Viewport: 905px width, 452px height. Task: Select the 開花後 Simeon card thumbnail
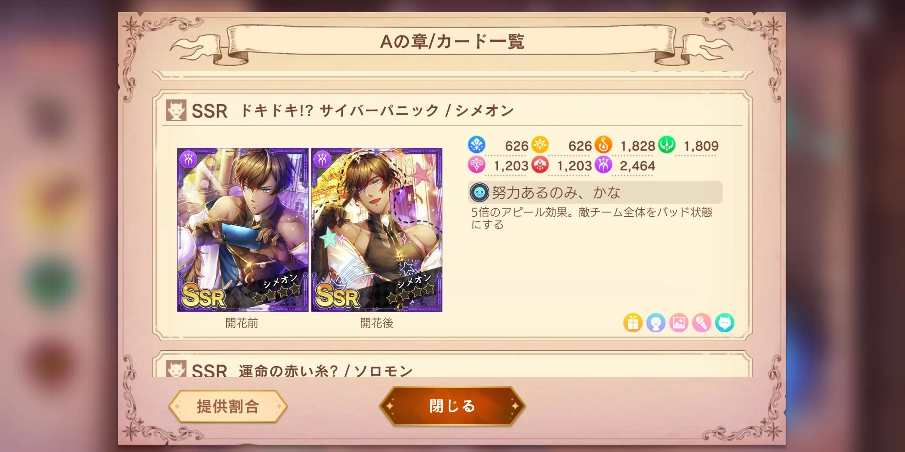377,230
